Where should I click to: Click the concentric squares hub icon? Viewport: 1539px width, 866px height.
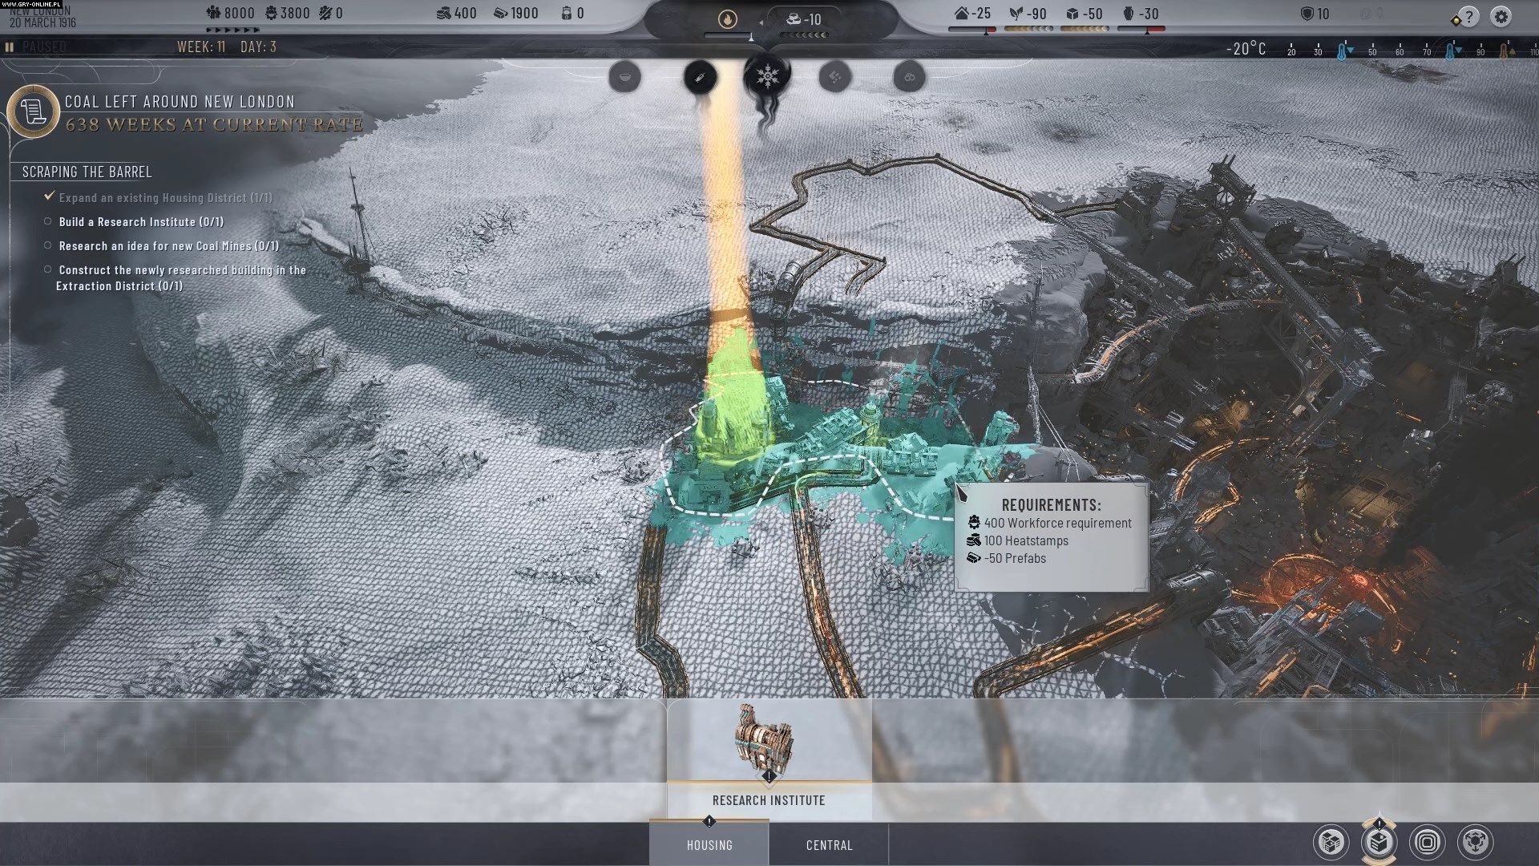tap(1427, 842)
